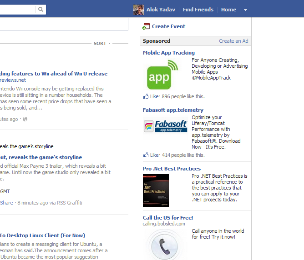Image resolution: width=304 pixels, height=260 pixels.
Task: Click '896 people like this' text
Action: pos(183,96)
